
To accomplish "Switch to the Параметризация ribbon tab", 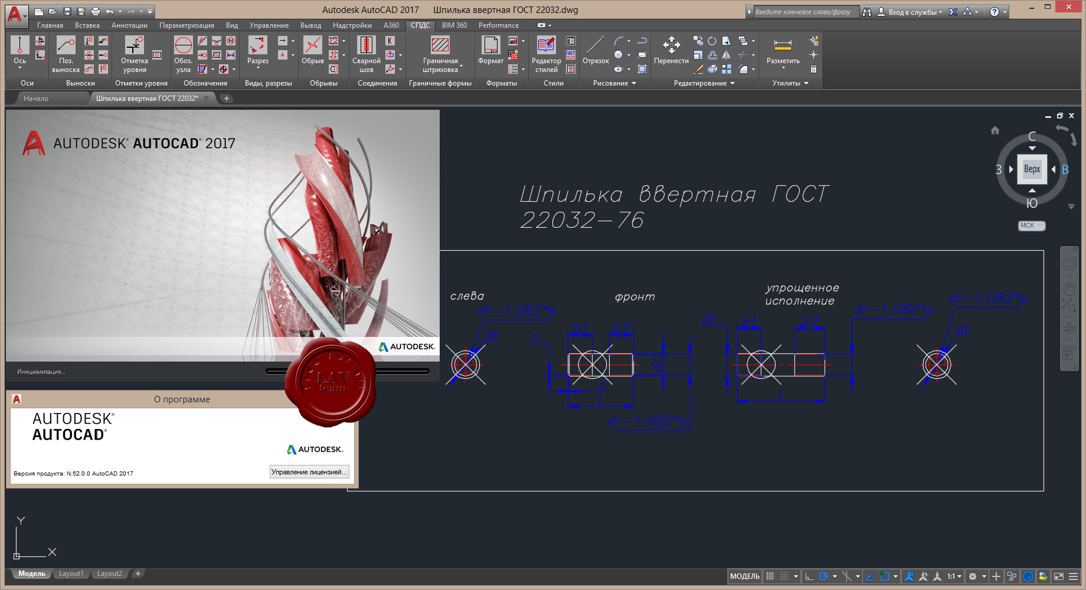I will pyautogui.click(x=187, y=25).
